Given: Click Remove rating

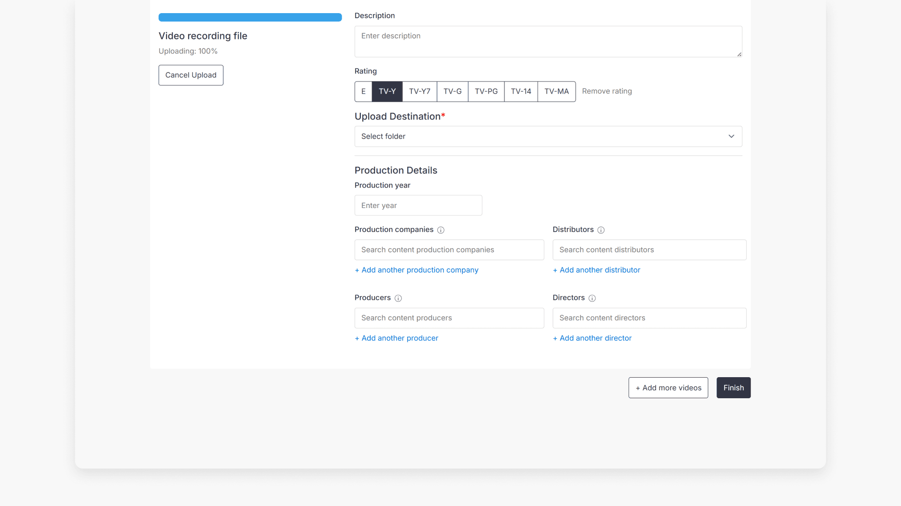Looking at the screenshot, I should click(607, 91).
